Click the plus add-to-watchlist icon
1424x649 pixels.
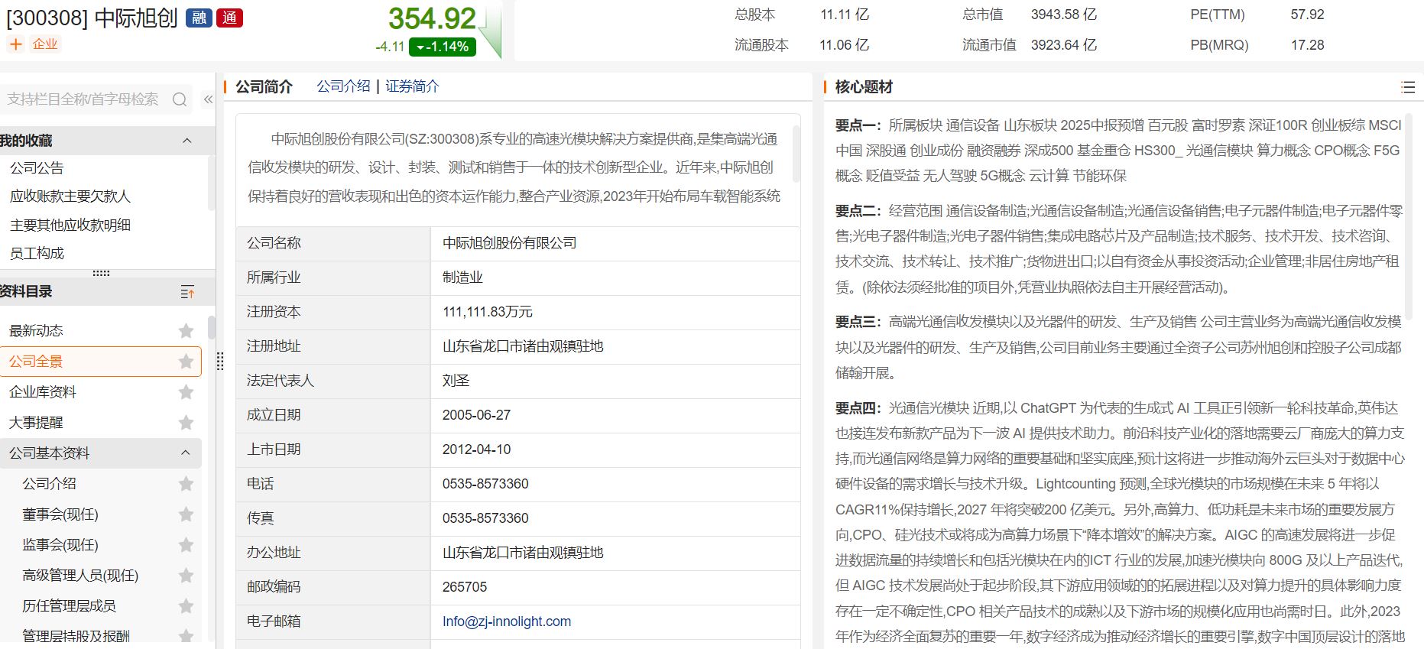point(15,44)
